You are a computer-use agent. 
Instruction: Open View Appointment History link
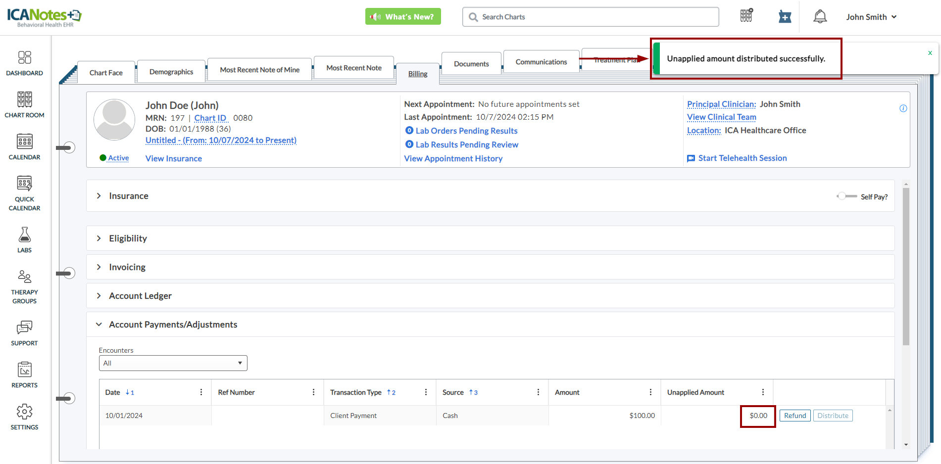click(x=453, y=158)
